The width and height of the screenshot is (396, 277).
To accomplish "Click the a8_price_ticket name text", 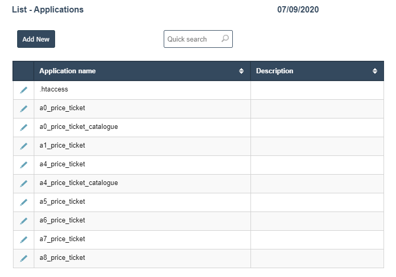I will pos(62,258).
